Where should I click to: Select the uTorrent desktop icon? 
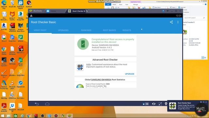pyautogui.click(x=21, y=38)
